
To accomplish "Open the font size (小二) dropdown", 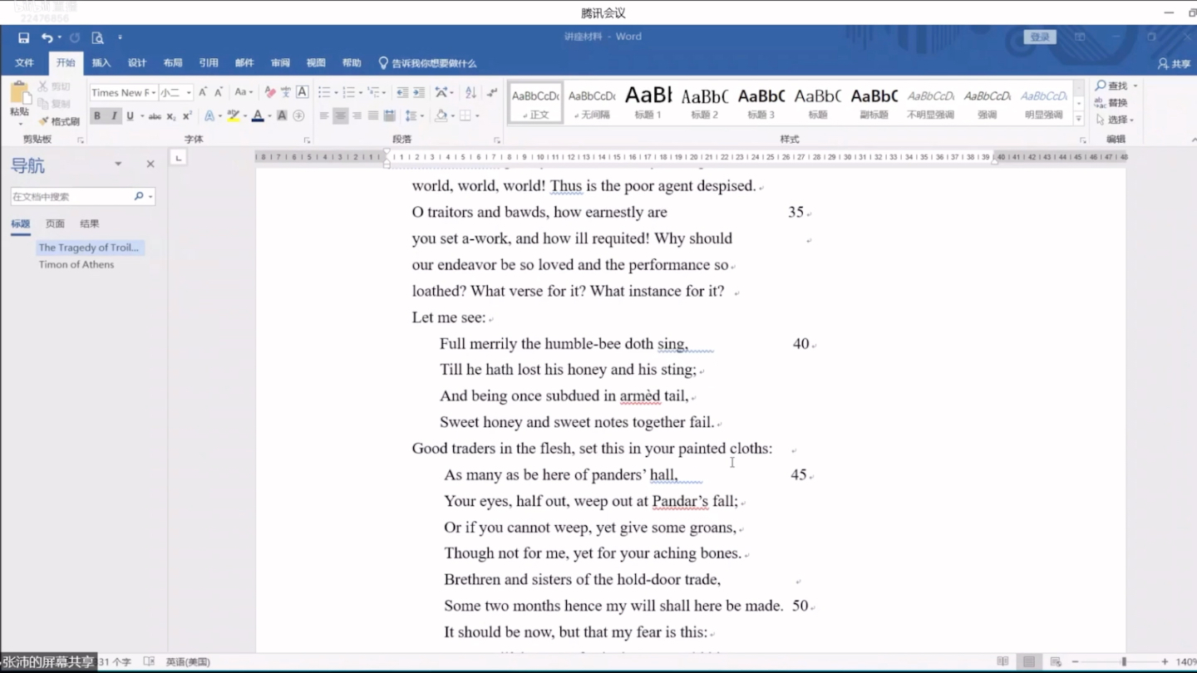I will tap(189, 92).
